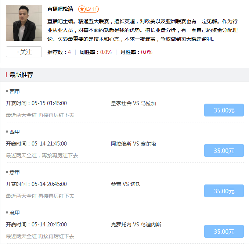Buy 桑普 VS 切沃 tip for 35.00元

coord(224,191)
